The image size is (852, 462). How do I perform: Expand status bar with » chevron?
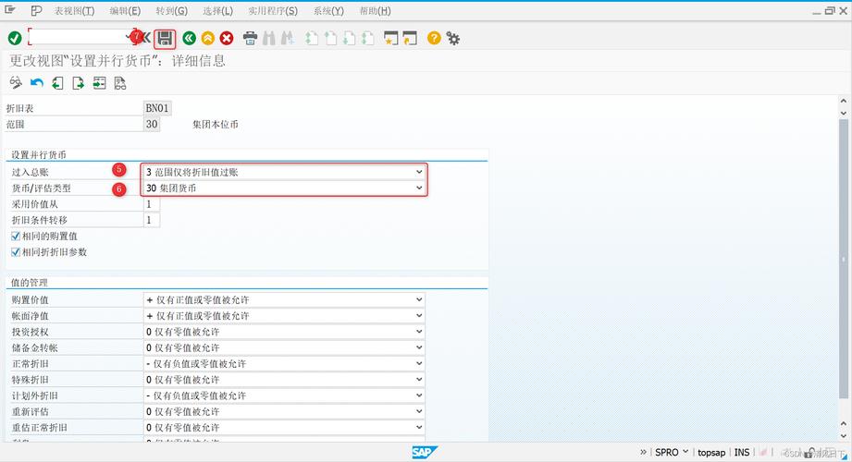point(643,452)
